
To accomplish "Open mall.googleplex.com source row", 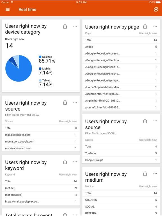I will (x=41, y=135).
